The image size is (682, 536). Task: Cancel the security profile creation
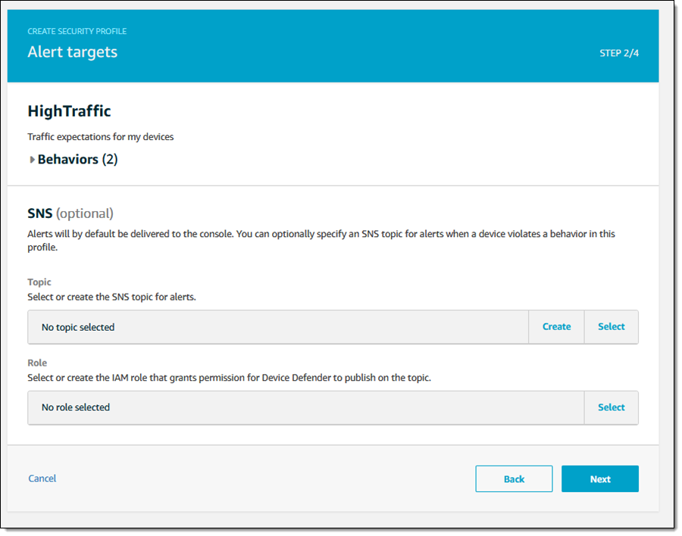coord(42,478)
